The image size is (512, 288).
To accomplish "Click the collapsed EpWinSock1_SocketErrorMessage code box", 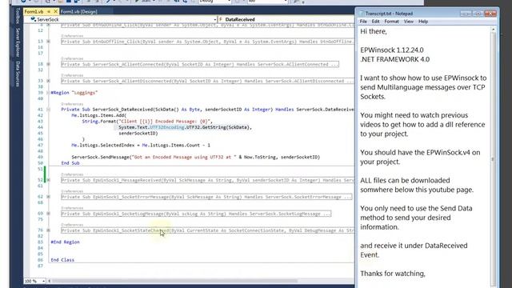I will point(206,197).
